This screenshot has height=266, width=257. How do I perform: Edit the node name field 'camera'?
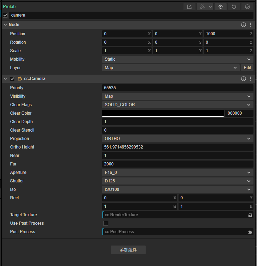tap(131, 15)
